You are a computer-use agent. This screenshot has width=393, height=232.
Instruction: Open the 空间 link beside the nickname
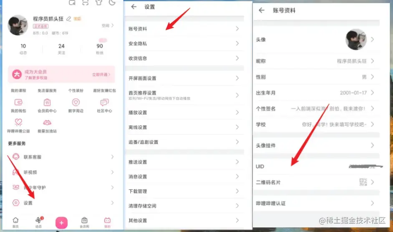pyautogui.click(x=108, y=25)
